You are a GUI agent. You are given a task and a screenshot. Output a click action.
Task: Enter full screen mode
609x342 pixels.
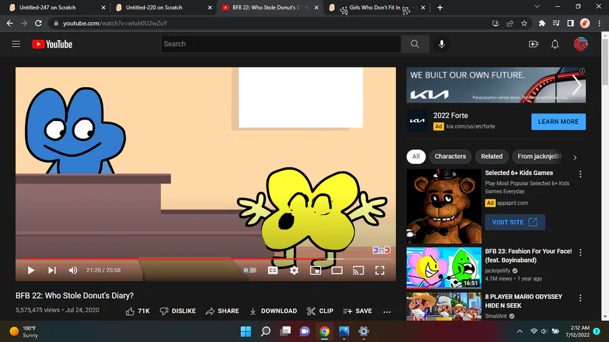(380, 270)
